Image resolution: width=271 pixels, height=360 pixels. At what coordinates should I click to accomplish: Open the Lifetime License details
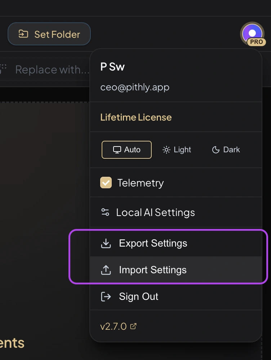pos(136,117)
